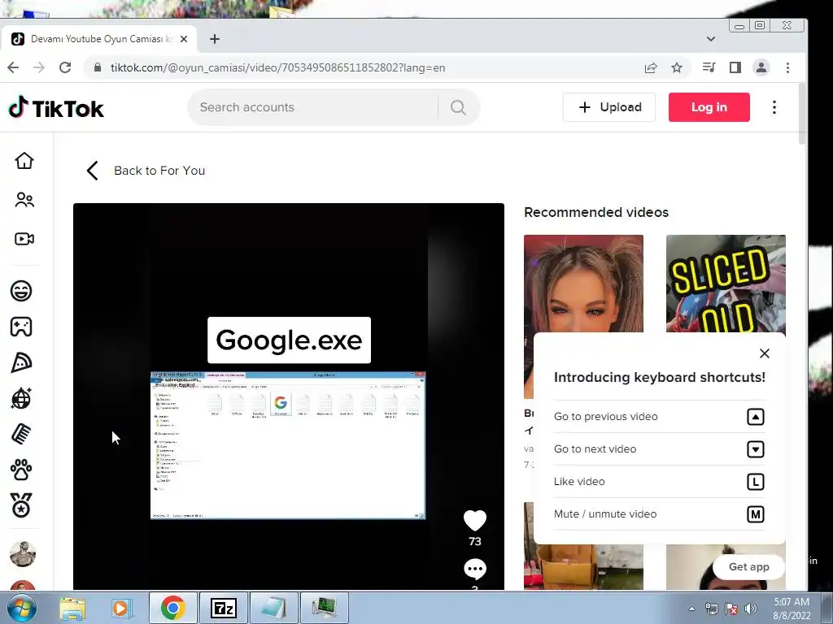Close the keyboard shortcuts popup

765,353
